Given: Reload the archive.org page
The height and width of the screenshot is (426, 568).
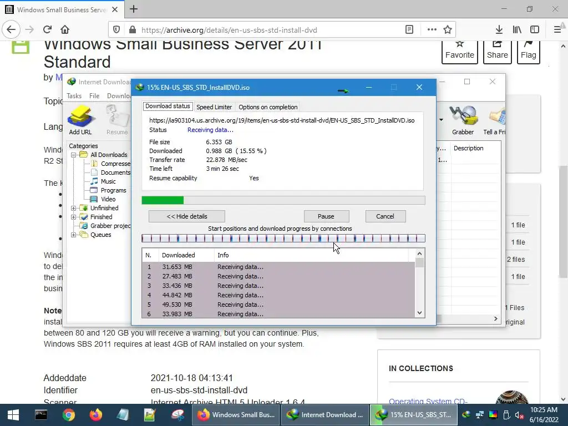Looking at the screenshot, I should point(47,30).
